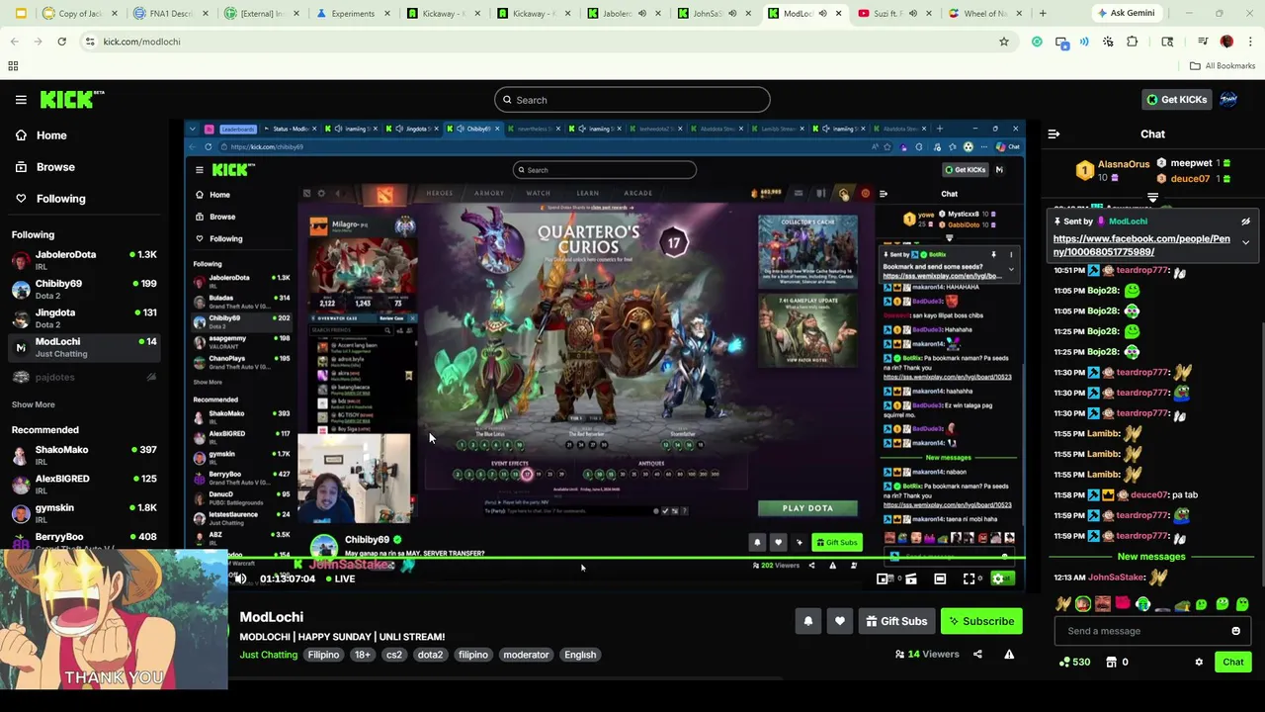Image resolution: width=1265 pixels, height=712 pixels.
Task: Open JaboleroDota channel in Following list
Action: coord(84,259)
